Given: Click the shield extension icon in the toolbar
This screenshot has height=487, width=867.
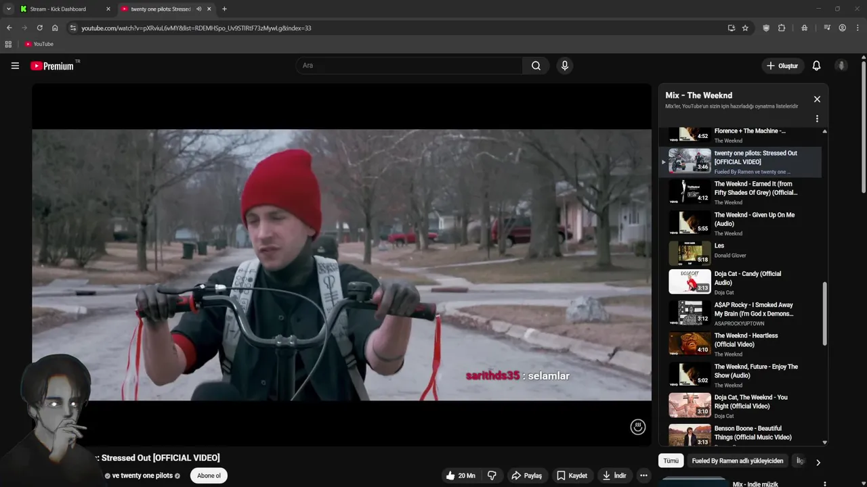Looking at the screenshot, I should coord(766,28).
